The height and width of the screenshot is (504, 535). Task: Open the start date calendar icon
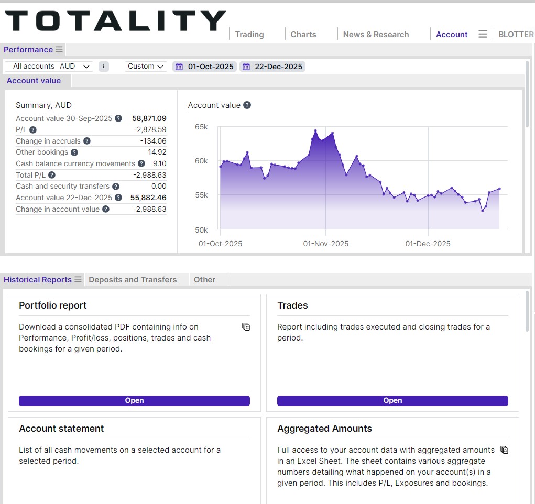pos(179,67)
